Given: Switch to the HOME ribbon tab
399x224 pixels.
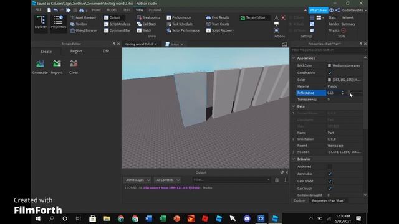Looking at the screenshot, I should 97,10.
